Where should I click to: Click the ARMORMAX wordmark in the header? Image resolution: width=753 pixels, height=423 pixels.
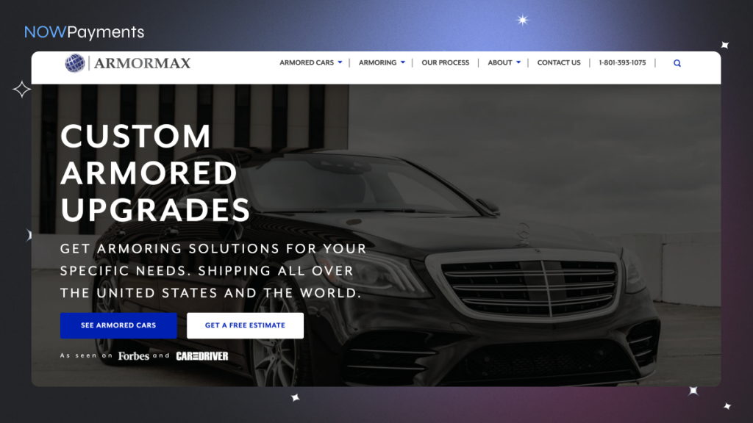142,63
